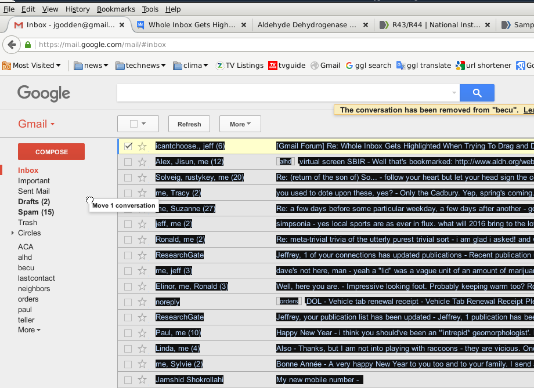Star the jeff, me (2) conversation
Viewport: 534px width, 388px height.
142,224
